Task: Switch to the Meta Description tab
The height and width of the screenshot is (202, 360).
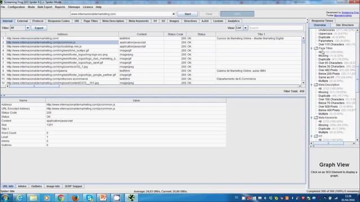Action: [113, 21]
